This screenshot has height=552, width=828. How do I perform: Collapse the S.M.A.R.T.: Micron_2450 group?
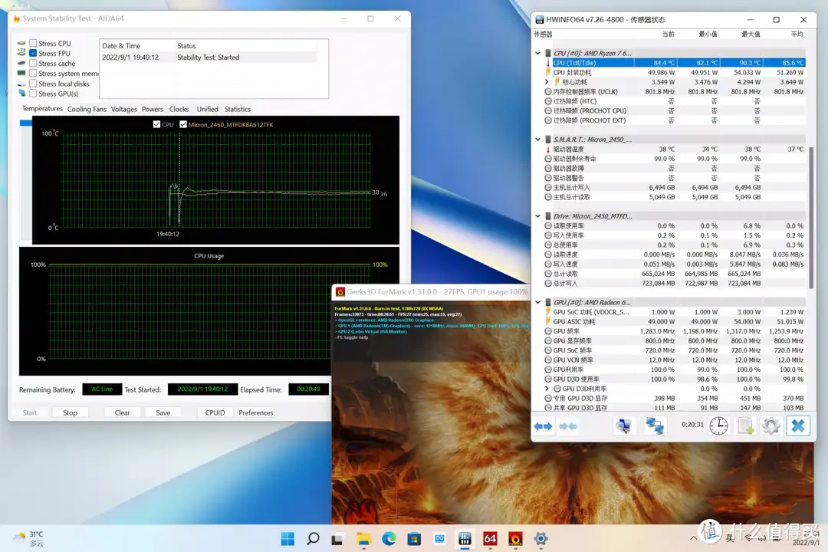pyautogui.click(x=538, y=140)
